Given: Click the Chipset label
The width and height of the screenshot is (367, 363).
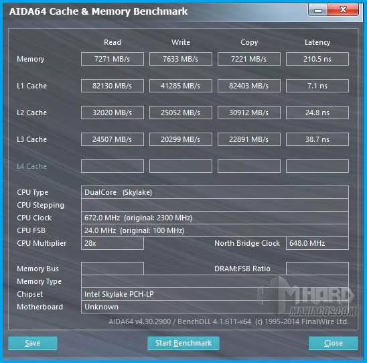Looking at the screenshot, I should pos(29,294).
